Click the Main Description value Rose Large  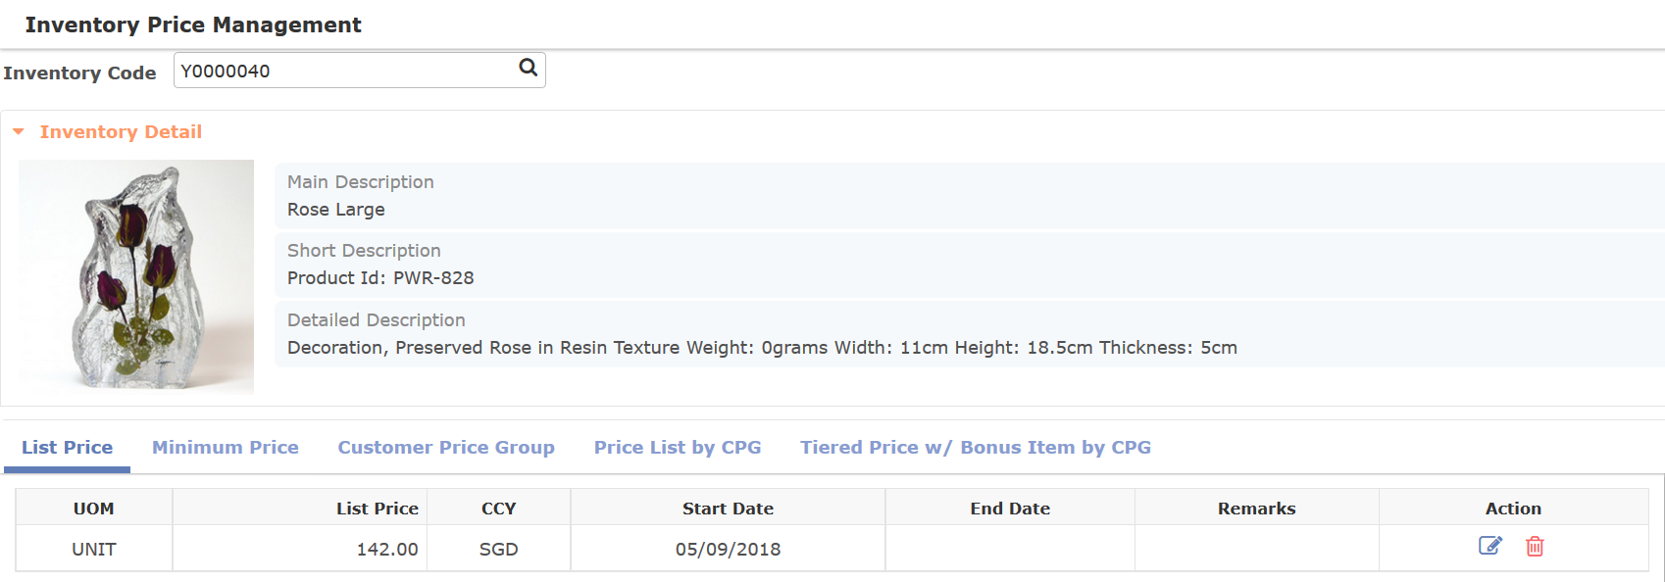(336, 210)
